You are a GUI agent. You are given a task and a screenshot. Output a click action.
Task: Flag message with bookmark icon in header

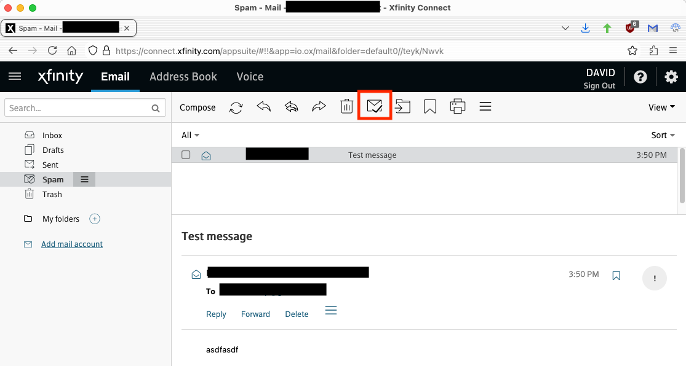tap(616, 276)
